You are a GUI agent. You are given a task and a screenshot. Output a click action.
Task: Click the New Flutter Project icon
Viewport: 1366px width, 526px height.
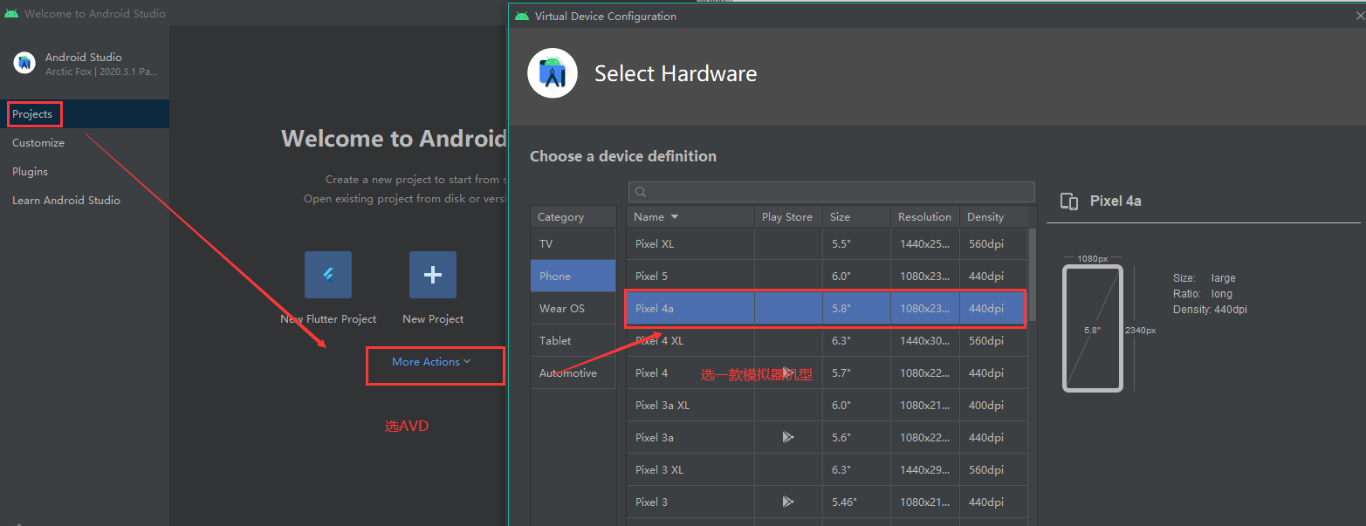[328, 275]
